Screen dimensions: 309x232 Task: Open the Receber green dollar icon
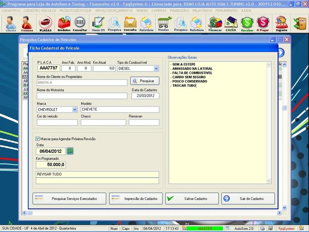coord(247,24)
